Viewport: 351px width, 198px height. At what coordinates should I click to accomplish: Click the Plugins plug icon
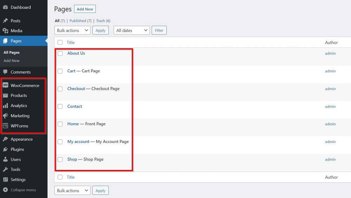5,149
